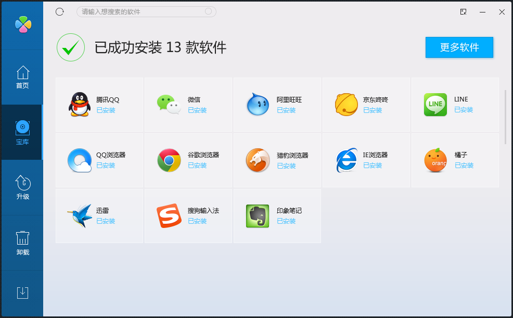This screenshot has width=513, height=318.
Task: Click the 谷歌浏览器 Chrome icon
Action: click(x=169, y=160)
